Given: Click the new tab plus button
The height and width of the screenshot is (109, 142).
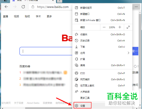Looking at the screenshot, I should 59,1.
